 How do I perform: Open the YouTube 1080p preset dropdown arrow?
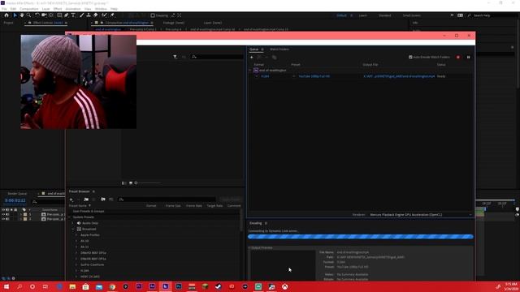[294, 76]
